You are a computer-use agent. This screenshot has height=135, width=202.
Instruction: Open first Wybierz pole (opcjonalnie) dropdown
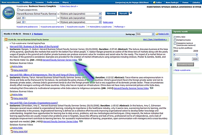(x=81, y=14)
